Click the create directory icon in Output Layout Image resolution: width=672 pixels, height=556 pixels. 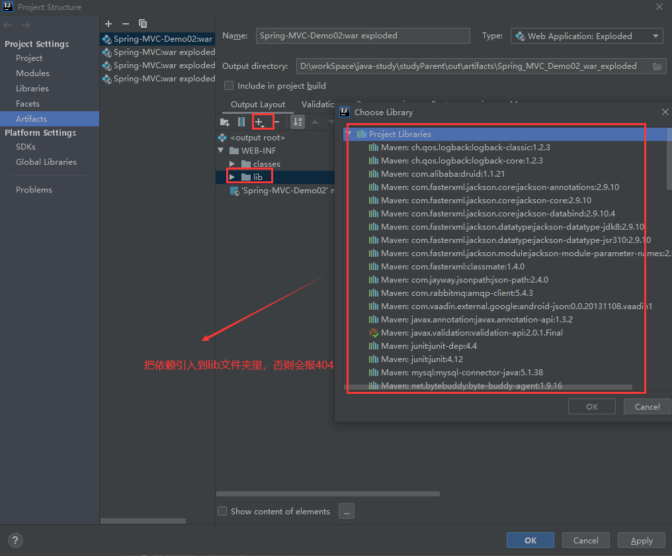click(x=225, y=122)
